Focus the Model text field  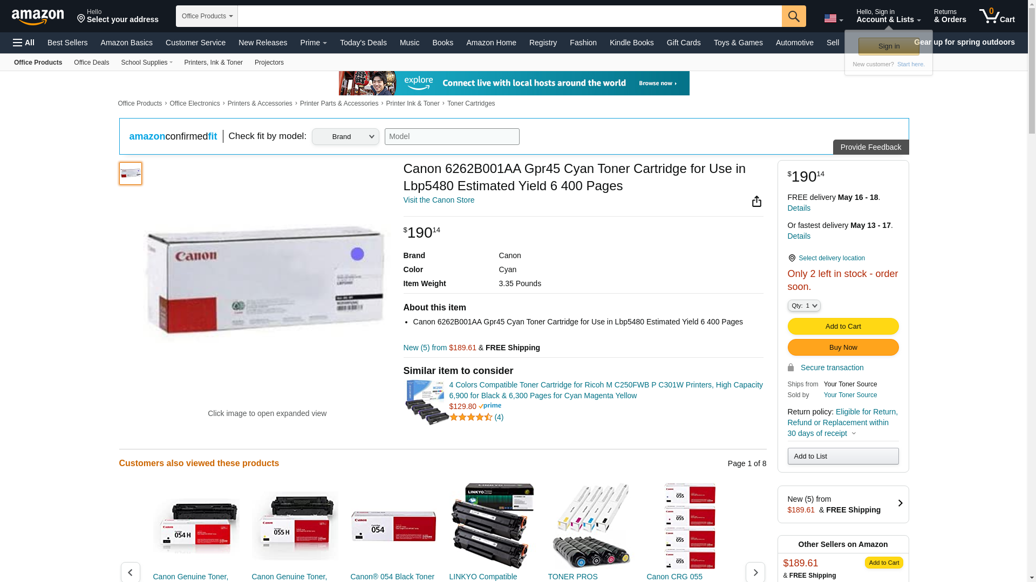pos(452,136)
